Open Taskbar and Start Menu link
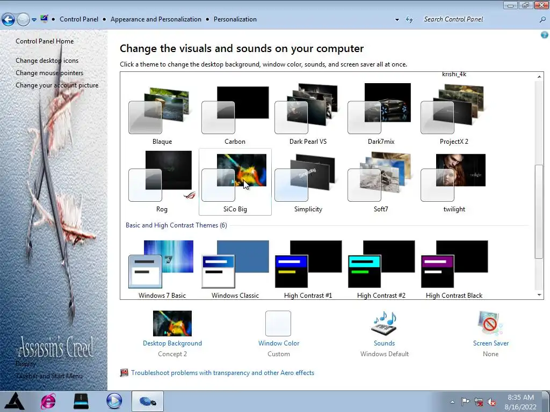This screenshot has height=412, width=550. [49, 376]
